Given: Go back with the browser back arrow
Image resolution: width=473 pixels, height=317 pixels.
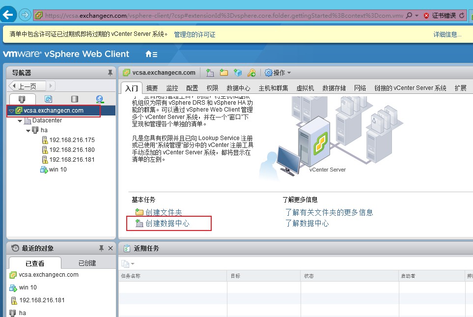Looking at the screenshot, I should 8,14.
